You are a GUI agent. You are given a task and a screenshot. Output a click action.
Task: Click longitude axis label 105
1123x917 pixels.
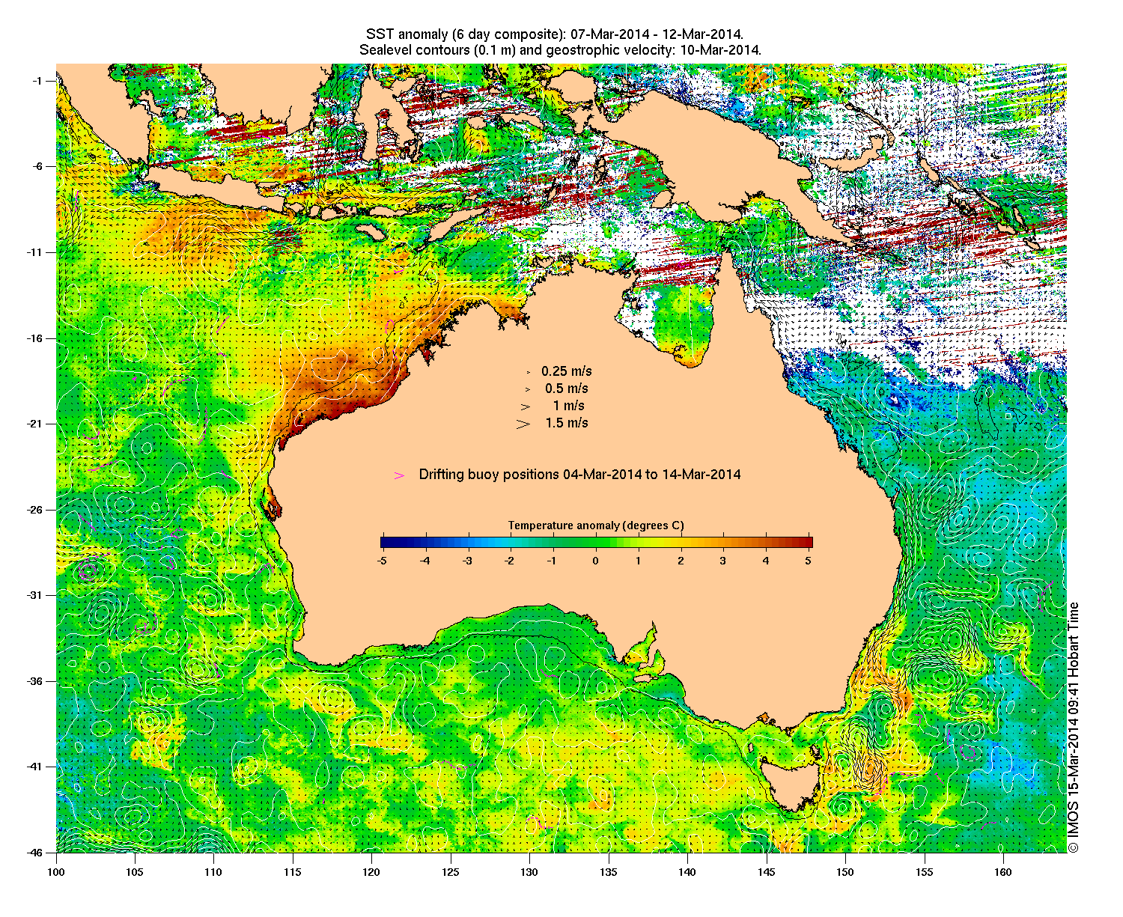(x=135, y=872)
